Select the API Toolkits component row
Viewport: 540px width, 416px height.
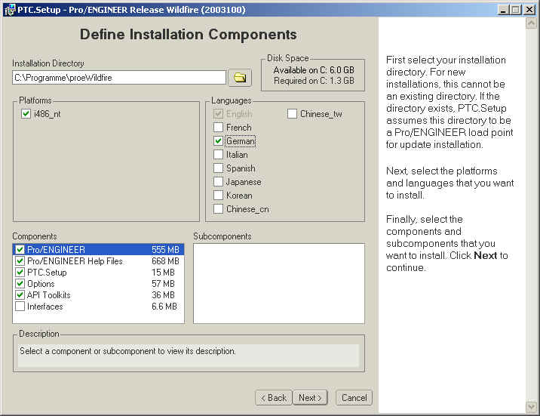pyautogui.click(x=99, y=295)
